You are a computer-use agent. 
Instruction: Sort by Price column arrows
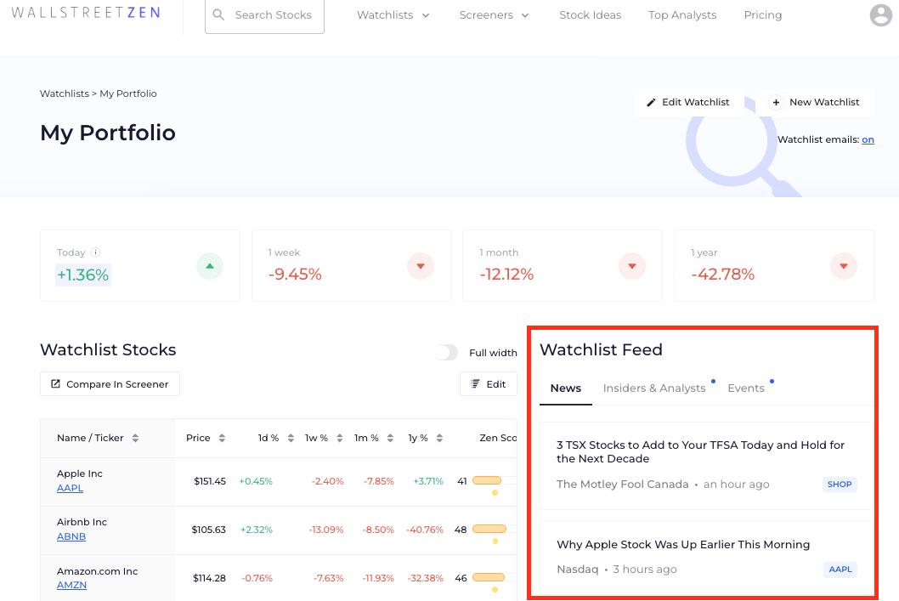pyautogui.click(x=222, y=438)
